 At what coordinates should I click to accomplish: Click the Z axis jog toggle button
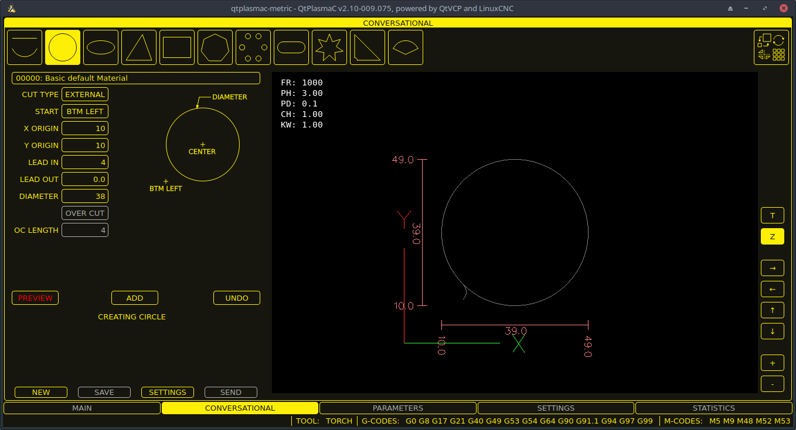(772, 236)
